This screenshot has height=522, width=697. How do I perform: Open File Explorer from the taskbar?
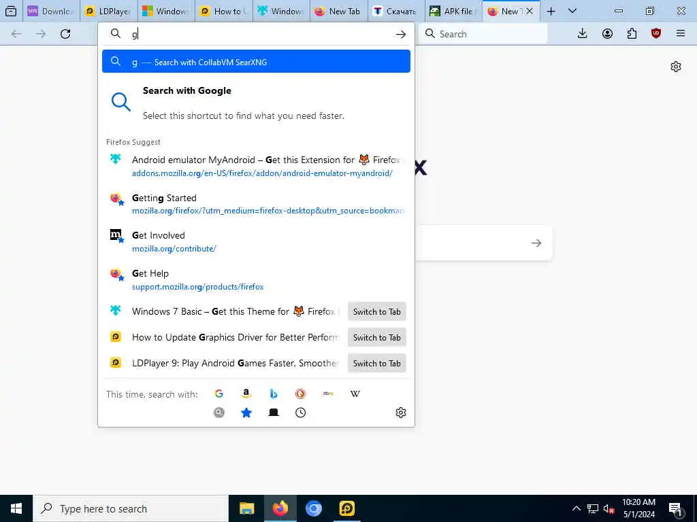246,508
